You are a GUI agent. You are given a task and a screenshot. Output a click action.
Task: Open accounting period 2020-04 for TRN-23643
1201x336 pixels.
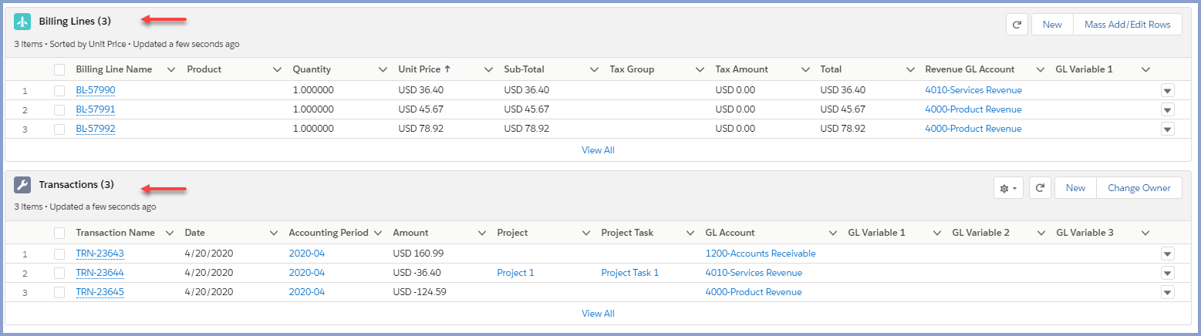click(x=307, y=254)
